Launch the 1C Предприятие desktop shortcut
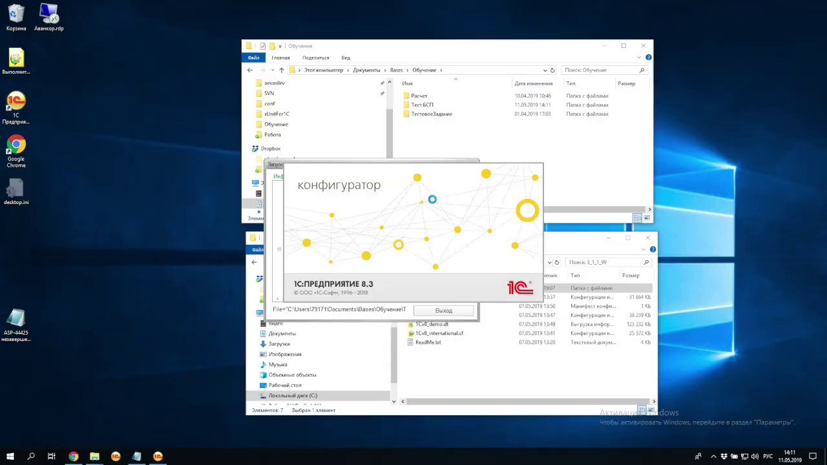The width and height of the screenshot is (827, 465). [16, 108]
